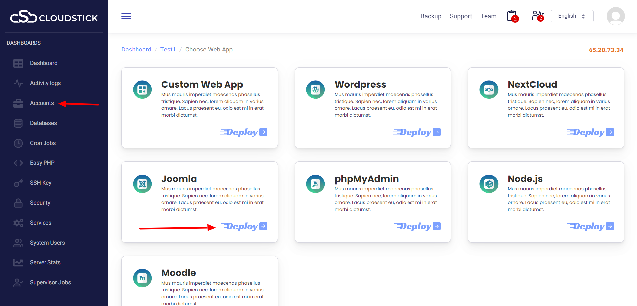Viewport: 637px width, 306px height.
Task: Click the NextCloud app icon
Action: 489,90
